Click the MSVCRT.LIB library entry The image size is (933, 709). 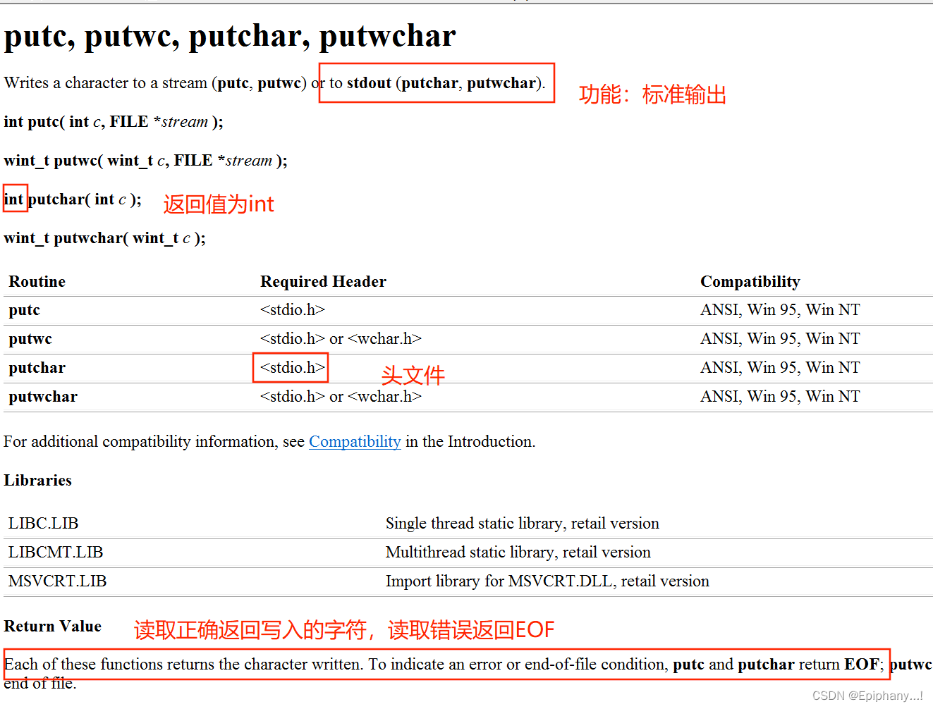tap(57, 581)
